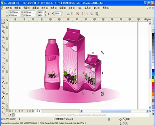Switch to the page 1 tab

(x=38, y=111)
